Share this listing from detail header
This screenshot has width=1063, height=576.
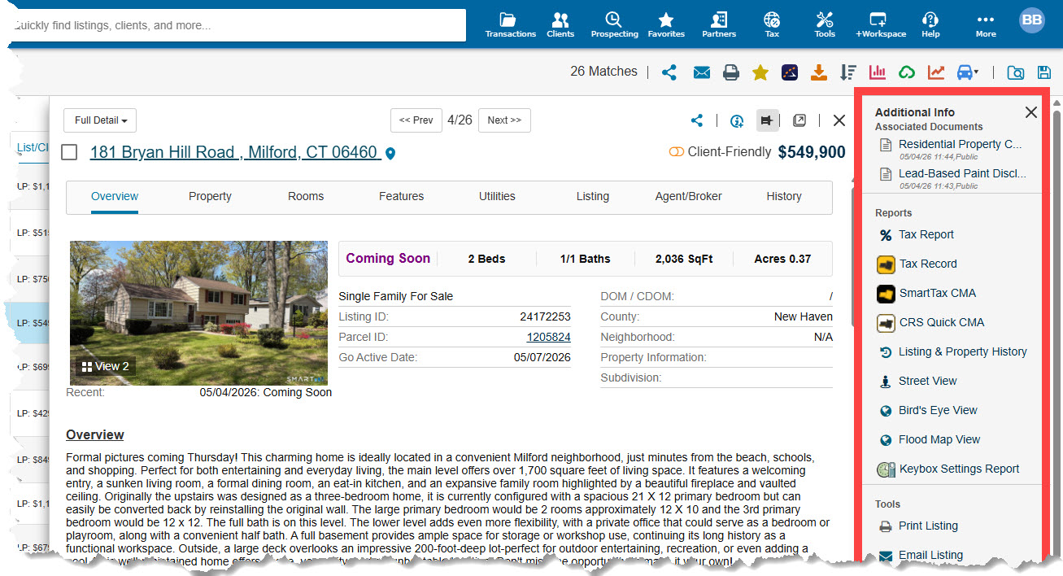697,120
